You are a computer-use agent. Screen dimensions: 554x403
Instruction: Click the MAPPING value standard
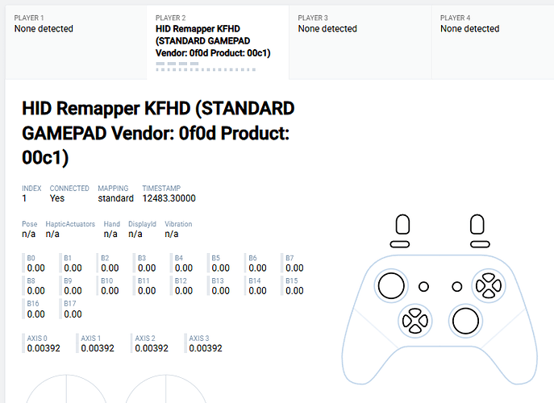(115, 198)
